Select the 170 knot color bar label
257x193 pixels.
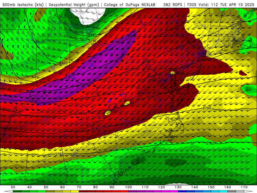pos(244,187)
